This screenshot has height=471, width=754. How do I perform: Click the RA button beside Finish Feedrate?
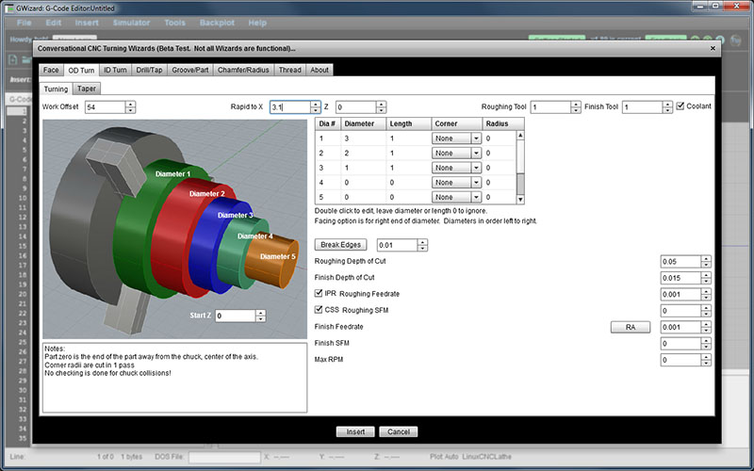click(631, 327)
